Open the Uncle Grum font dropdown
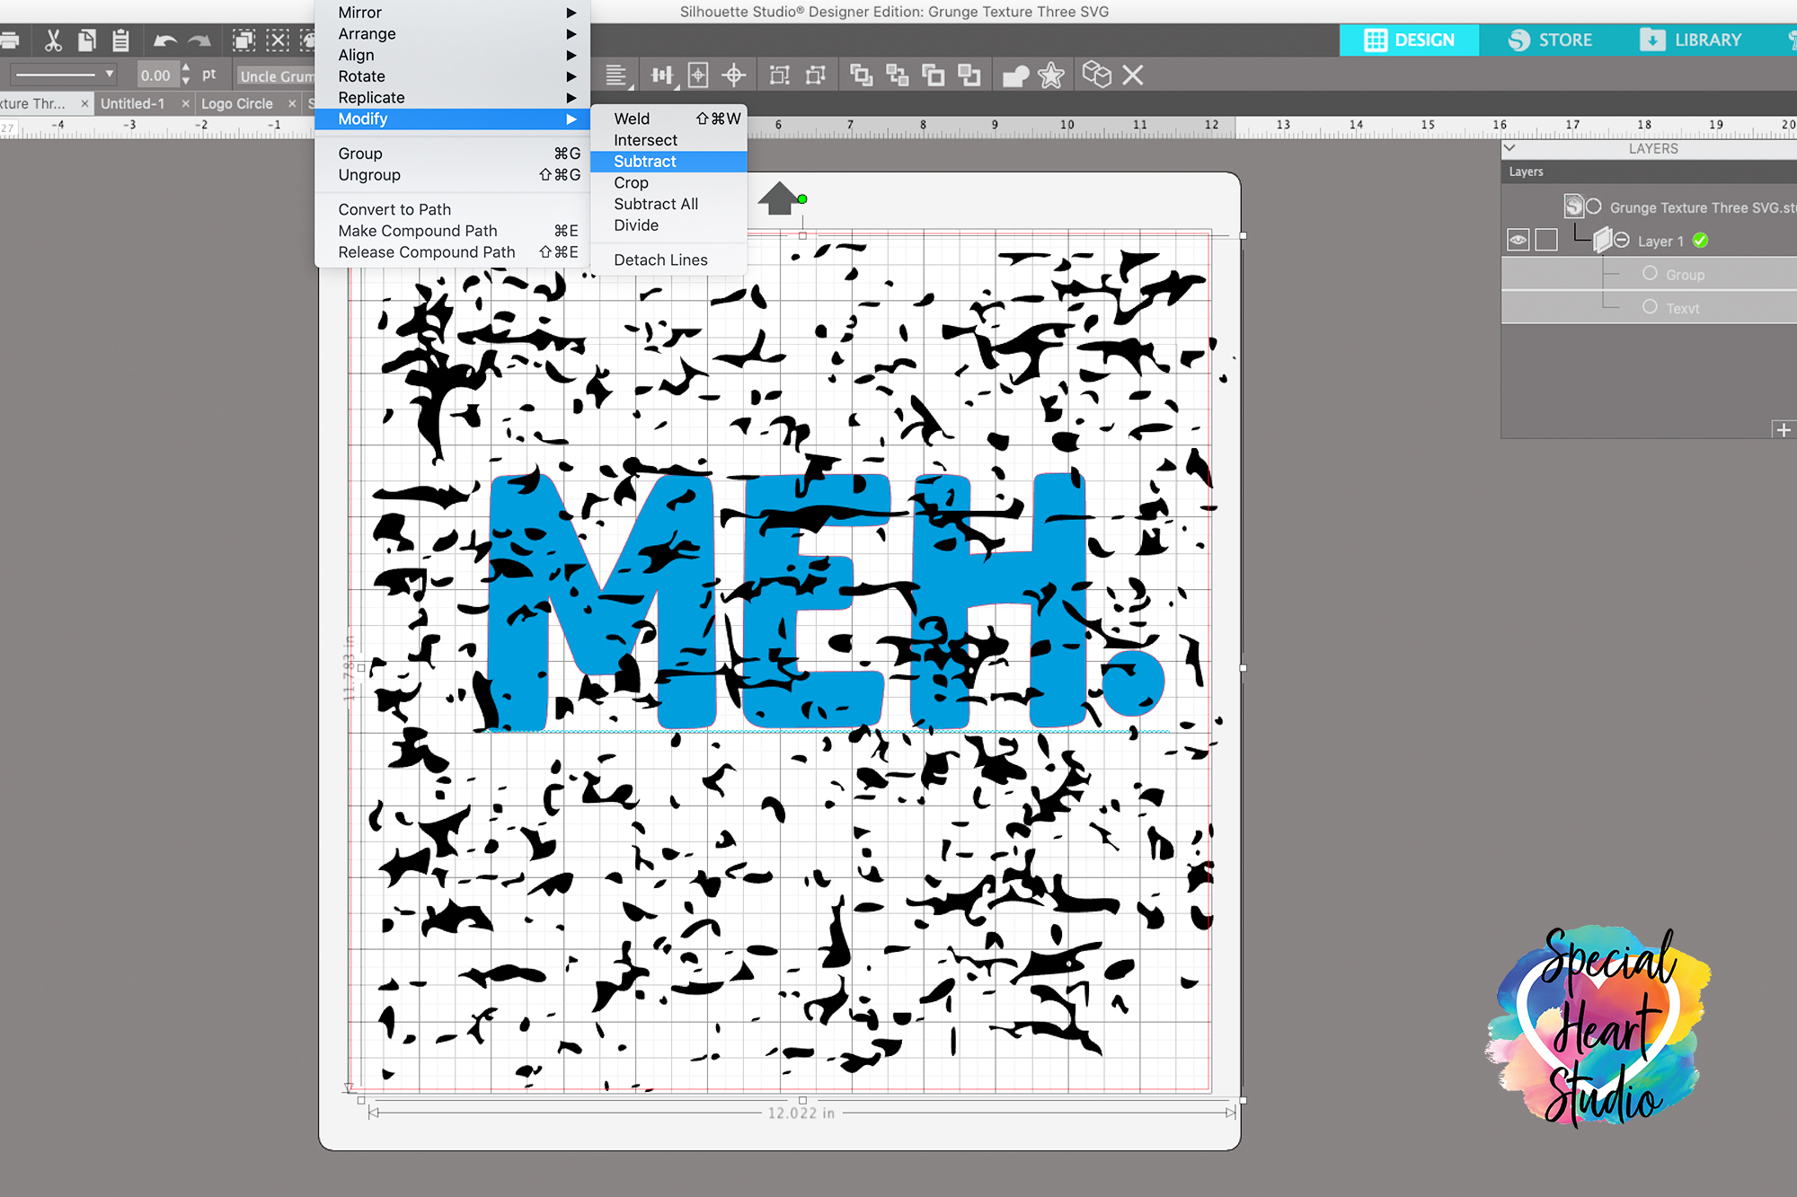 point(275,76)
